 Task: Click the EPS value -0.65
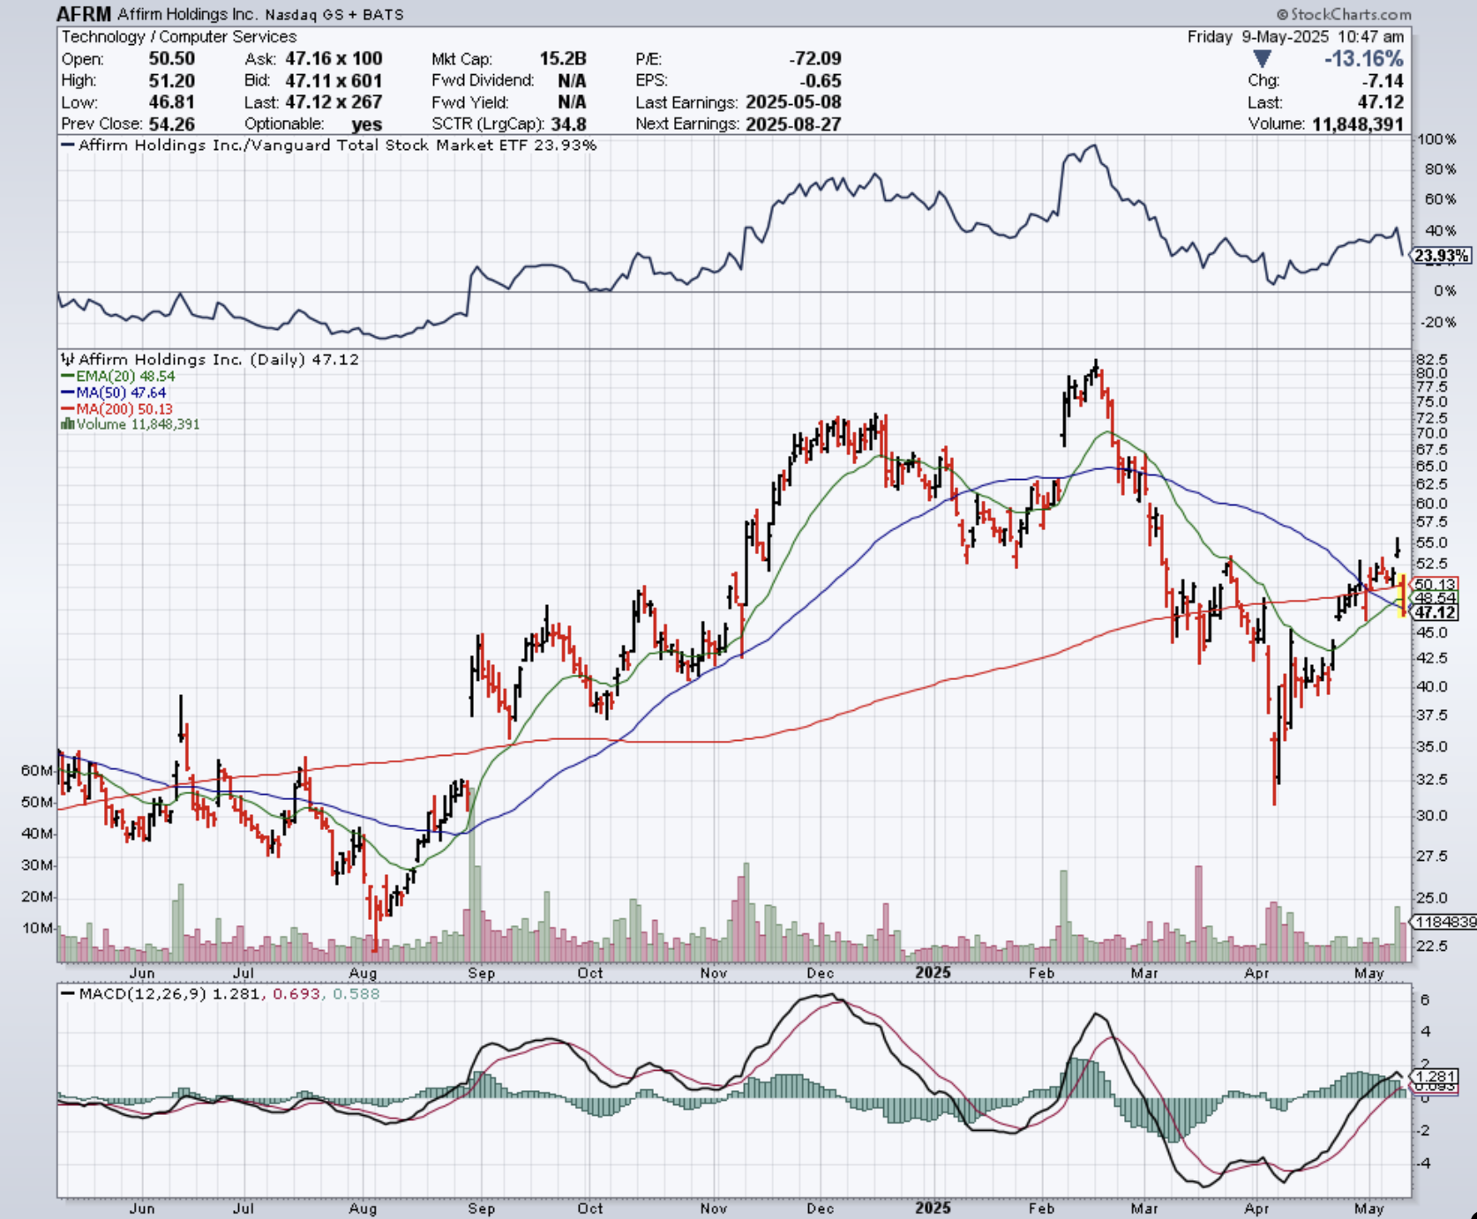coord(821,80)
